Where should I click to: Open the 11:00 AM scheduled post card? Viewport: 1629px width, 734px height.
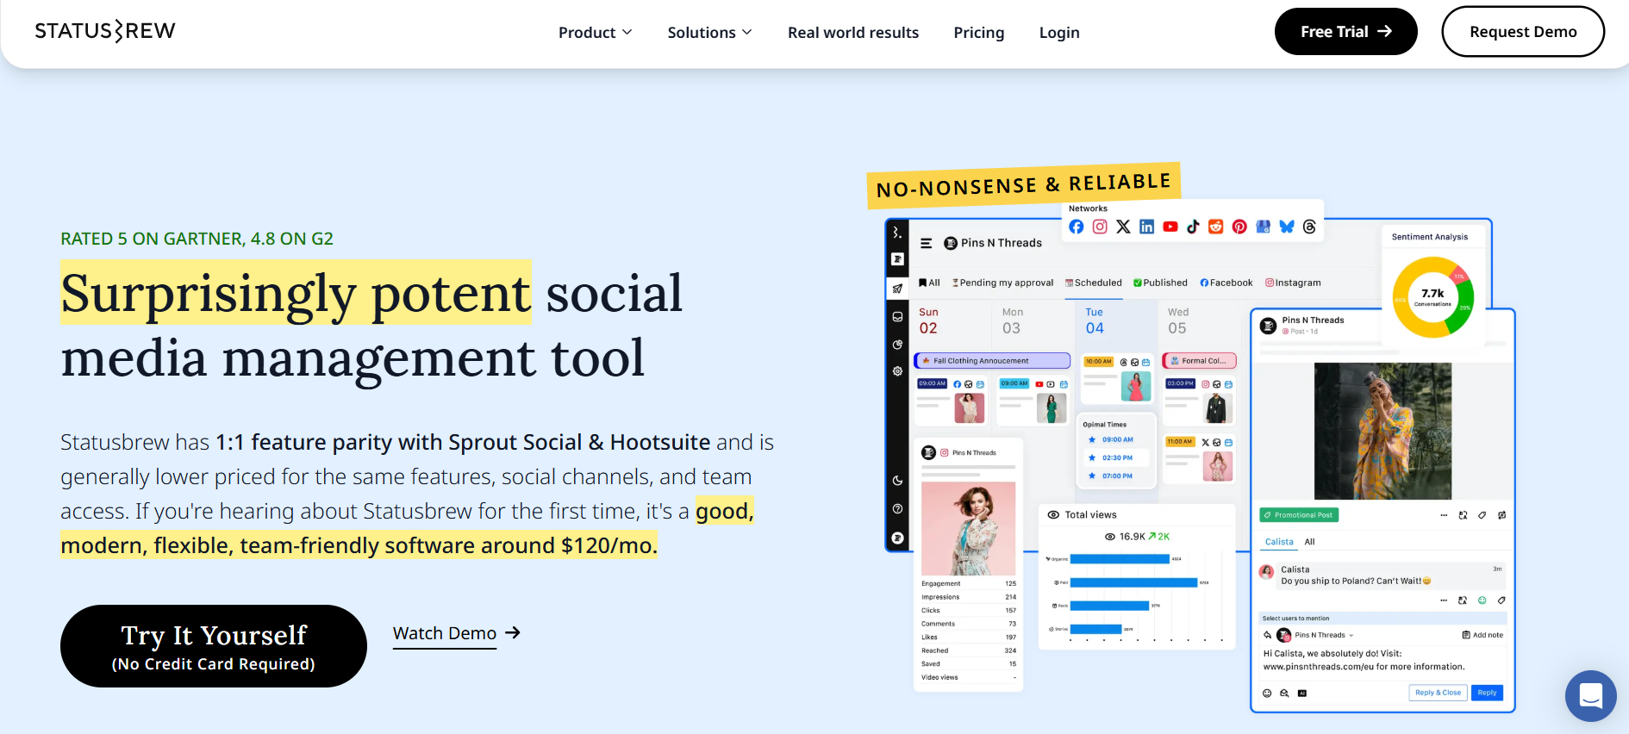click(1199, 458)
